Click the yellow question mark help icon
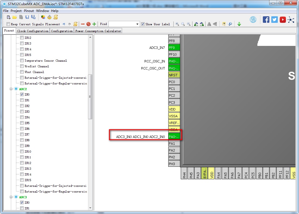 (224, 24)
